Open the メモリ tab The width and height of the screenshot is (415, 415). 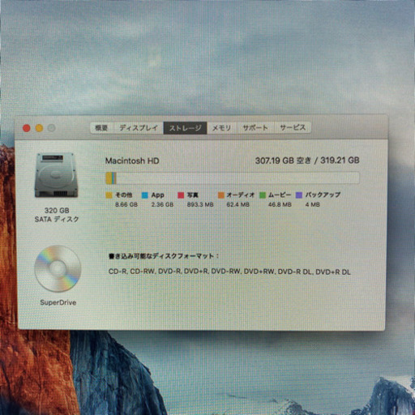221,128
